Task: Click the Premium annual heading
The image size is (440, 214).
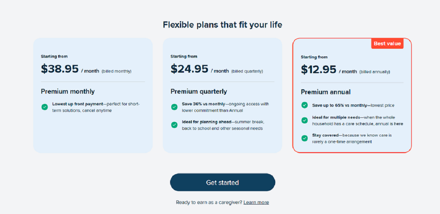Action: coord(326,92)
